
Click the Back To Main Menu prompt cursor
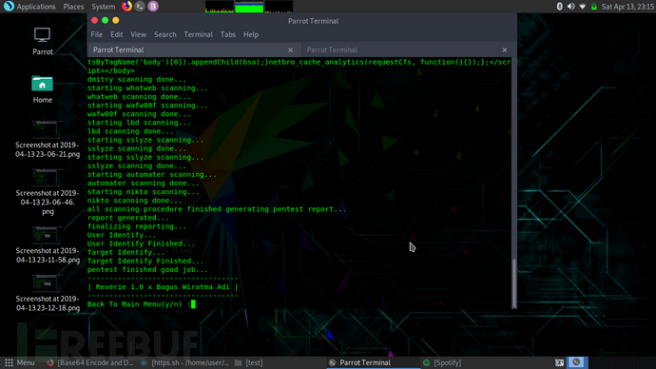[x=193, y=304]
